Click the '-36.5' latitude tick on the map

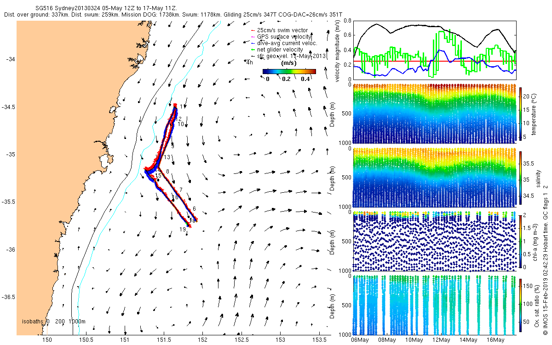pyautogui.click(x=8, y=297)
